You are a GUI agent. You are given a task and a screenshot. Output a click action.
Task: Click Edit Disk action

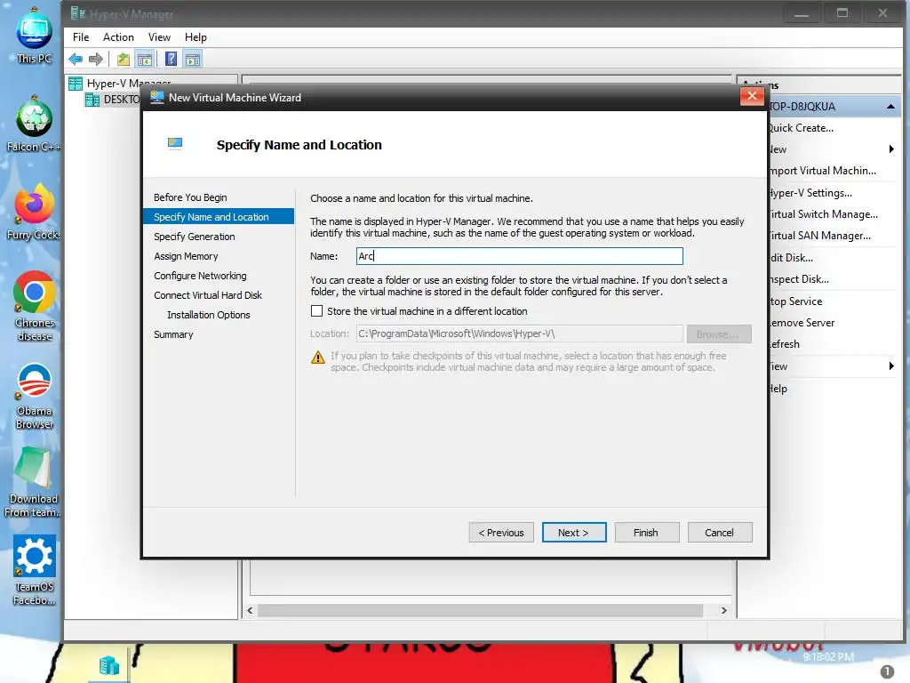pos(790,258)
